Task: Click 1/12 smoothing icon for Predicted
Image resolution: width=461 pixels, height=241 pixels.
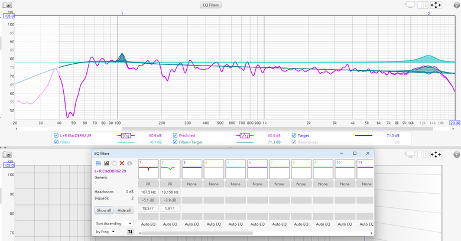Action: [245, 135]
